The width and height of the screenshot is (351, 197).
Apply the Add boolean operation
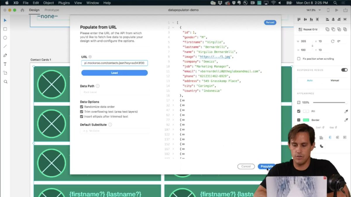pyautogui.click(x=327, y=29)
